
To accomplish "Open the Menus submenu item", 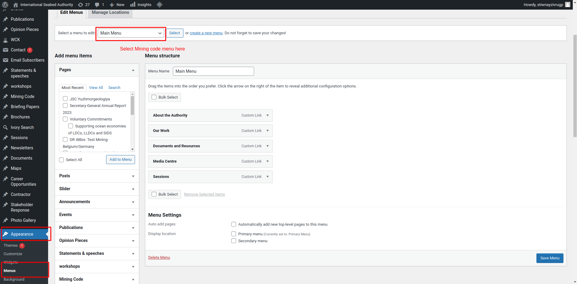I will tap(10, 271).
